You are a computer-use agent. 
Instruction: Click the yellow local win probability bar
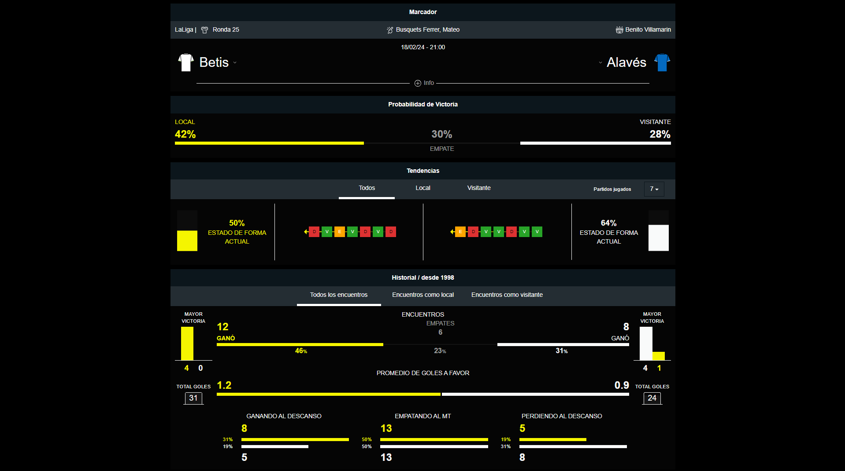[x=269, y=143]
